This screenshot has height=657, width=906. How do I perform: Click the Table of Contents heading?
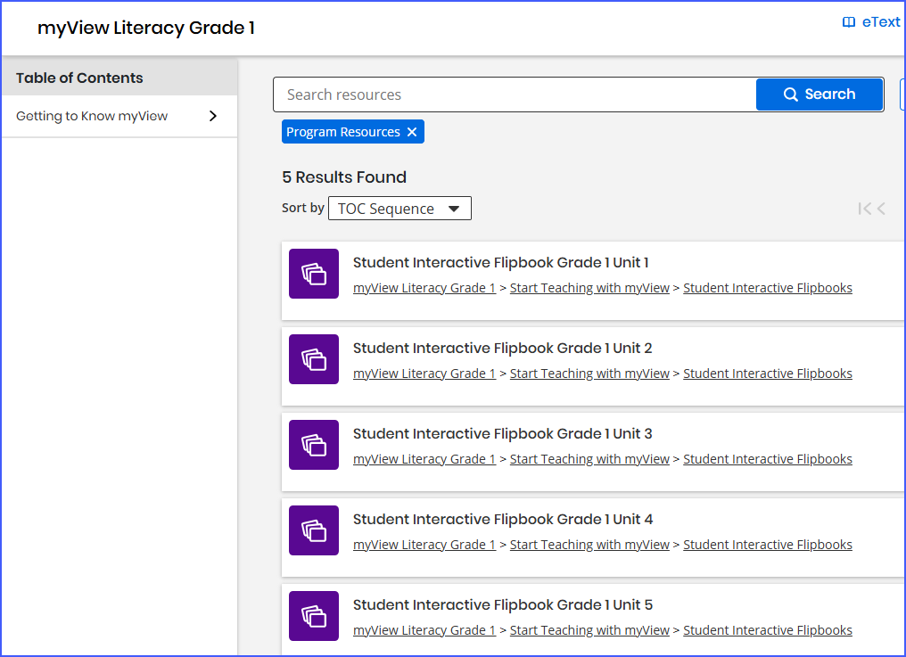coord(79,78)
